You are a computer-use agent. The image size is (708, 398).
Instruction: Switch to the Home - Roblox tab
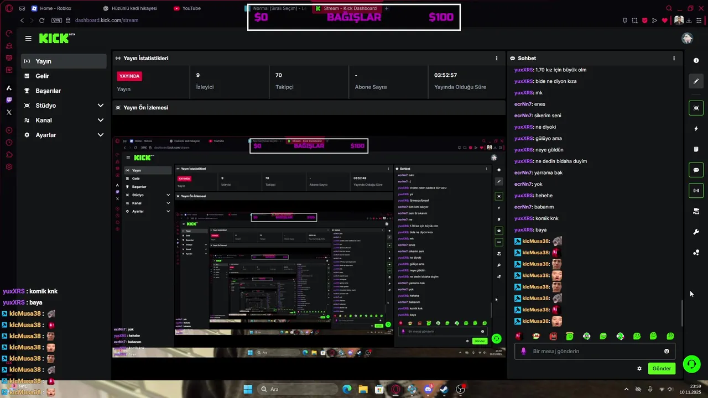point(51,8)
